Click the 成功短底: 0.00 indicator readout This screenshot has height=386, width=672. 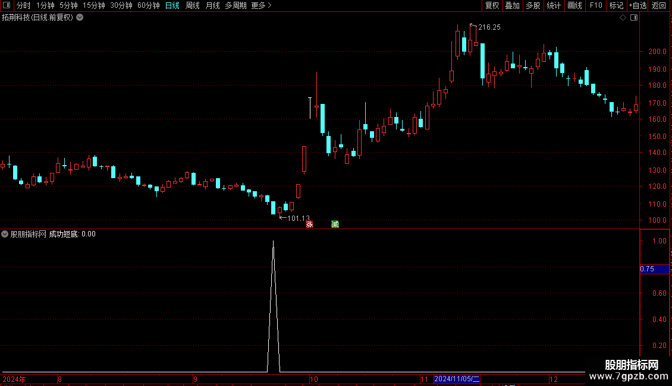point(72,234)
